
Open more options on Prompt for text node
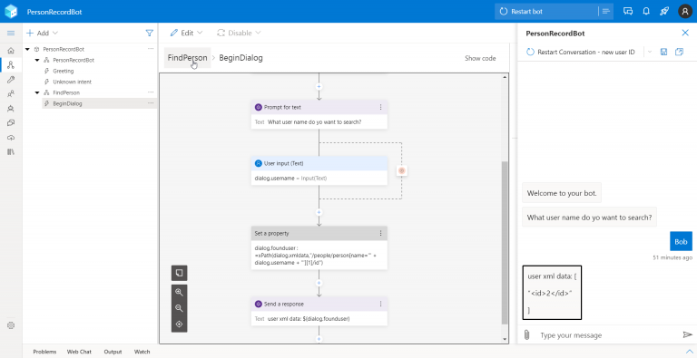[380, 107]
